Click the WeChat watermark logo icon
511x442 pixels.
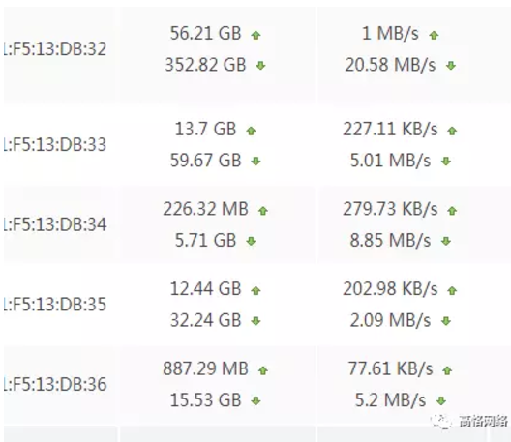[x=441, y=422]
